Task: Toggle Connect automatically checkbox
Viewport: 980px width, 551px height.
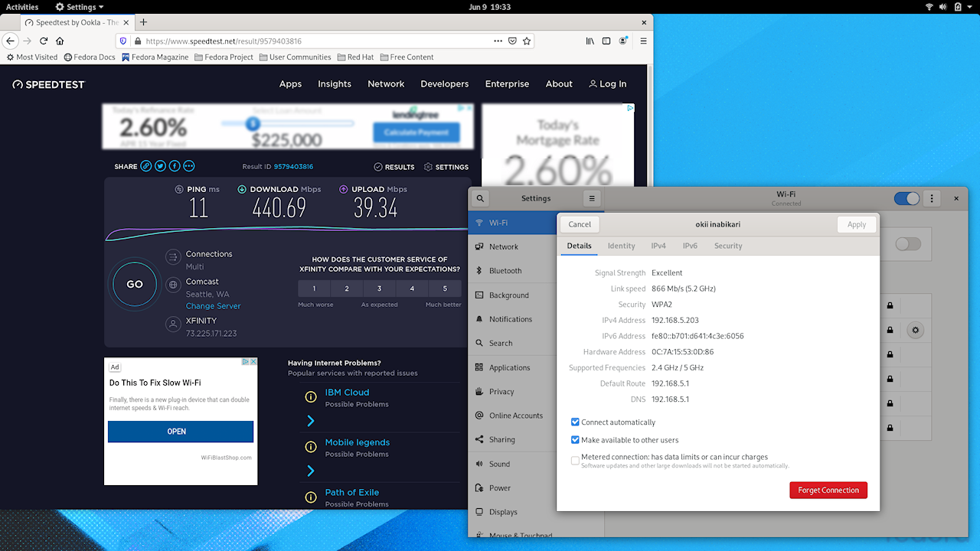Action: [x=575, y=422]
